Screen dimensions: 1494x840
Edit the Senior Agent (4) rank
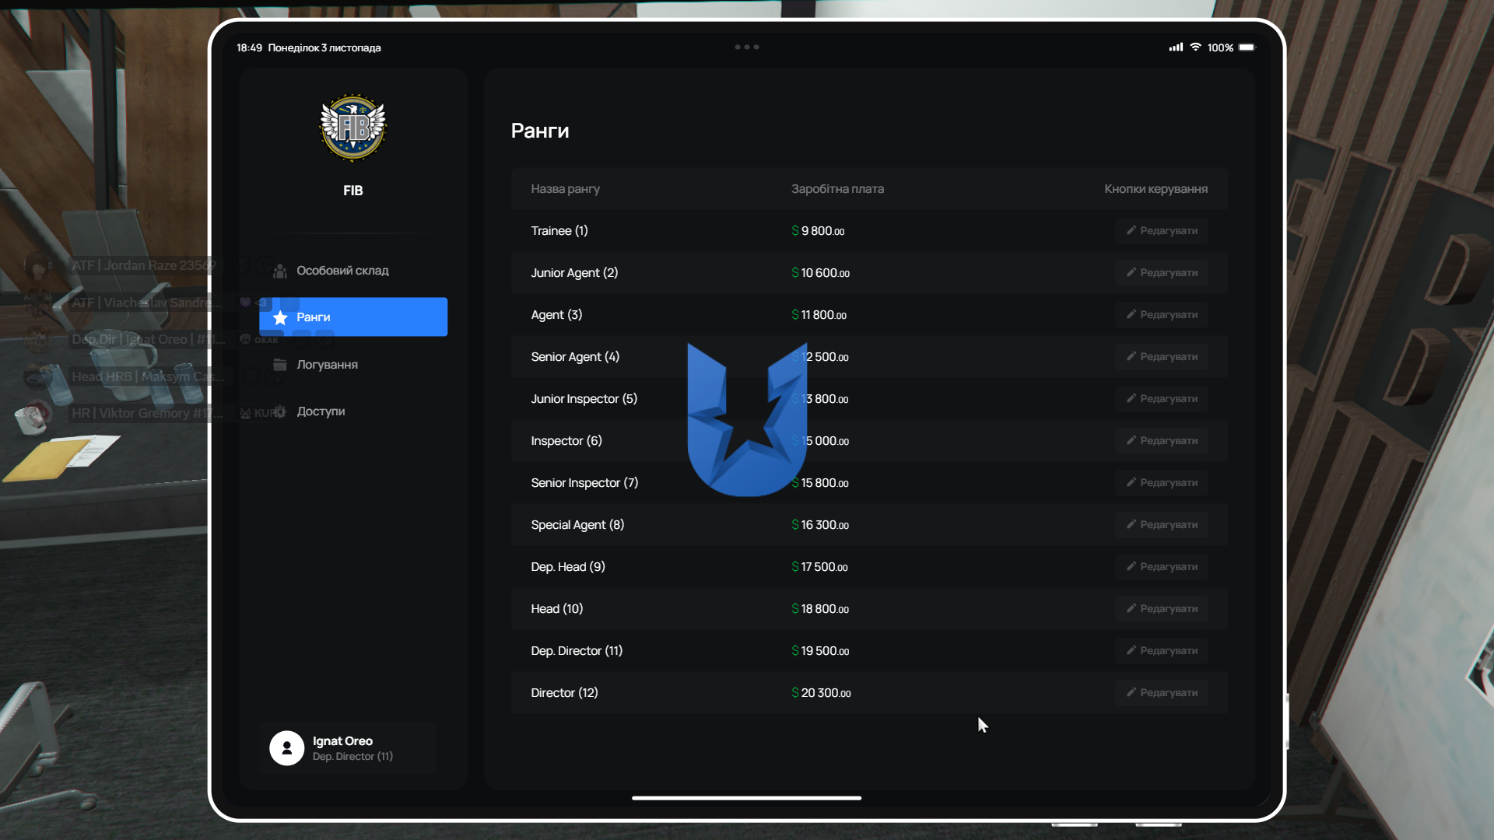point(1162,357)
